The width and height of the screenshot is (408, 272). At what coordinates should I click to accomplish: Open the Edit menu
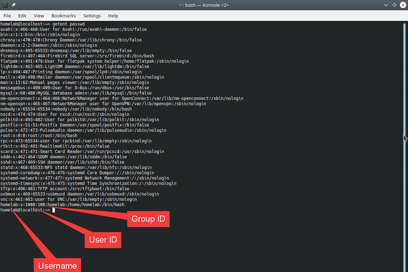pos(22,15)
